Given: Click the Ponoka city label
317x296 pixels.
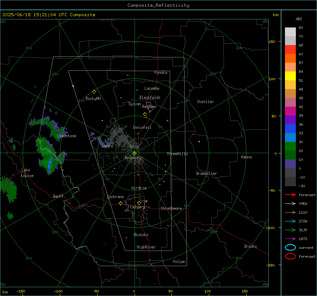Looking at the screenshot, I should pos(161,73).
